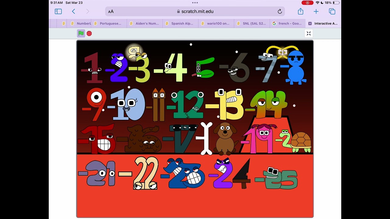Open the three-dot multitasking menu
Screen dimensions: 390x219
click(x=195, y=3)
